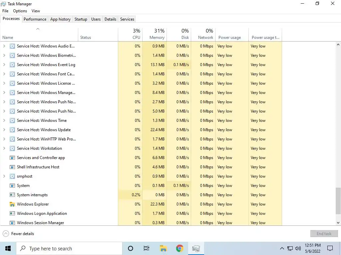
Task: Click the Service Host: WinHTTP Web Proxy gear icon
Action: (12, 139)
